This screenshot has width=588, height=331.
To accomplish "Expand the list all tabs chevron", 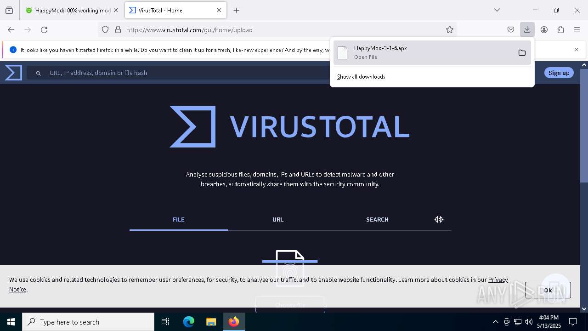I will (x=497, y=10).
